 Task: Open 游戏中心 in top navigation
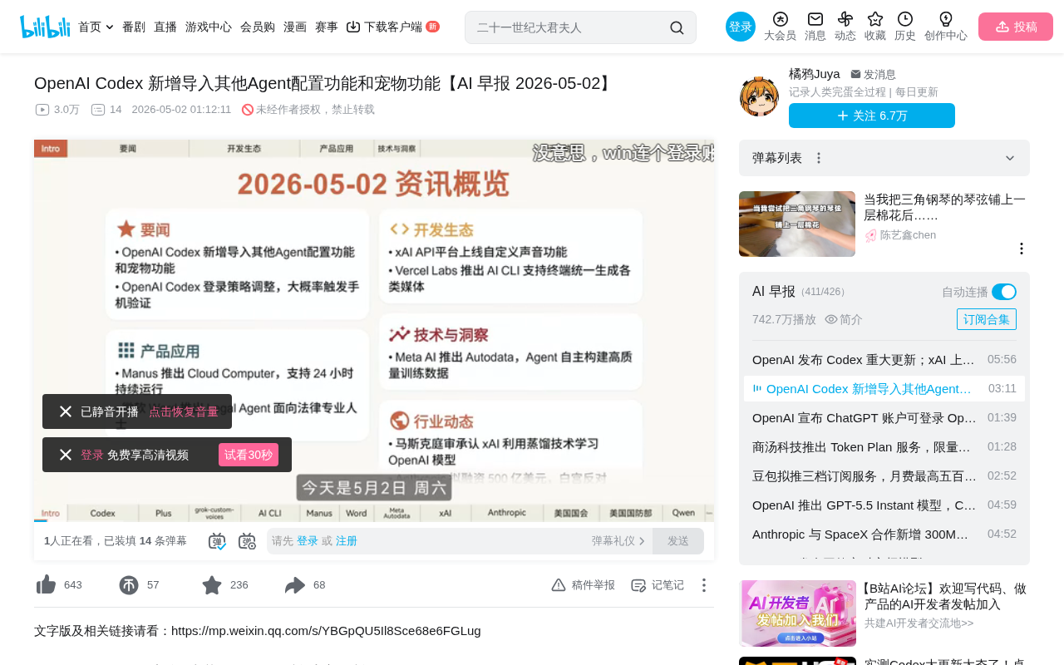[x=209, y=27]
